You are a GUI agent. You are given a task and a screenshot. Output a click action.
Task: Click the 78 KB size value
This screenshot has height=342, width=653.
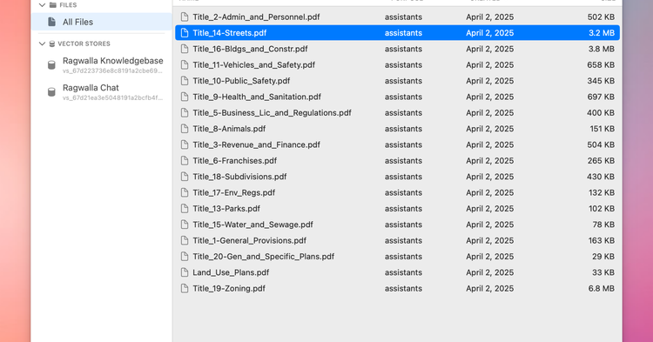click(603, 225)
